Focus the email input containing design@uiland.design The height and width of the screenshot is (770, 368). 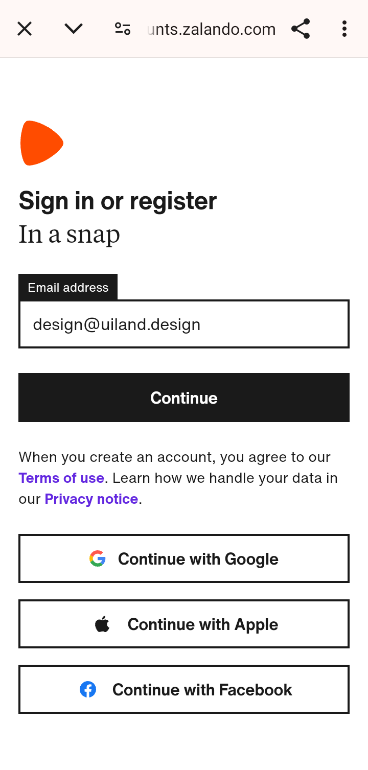pyautogui.click(x=184, y=324)
